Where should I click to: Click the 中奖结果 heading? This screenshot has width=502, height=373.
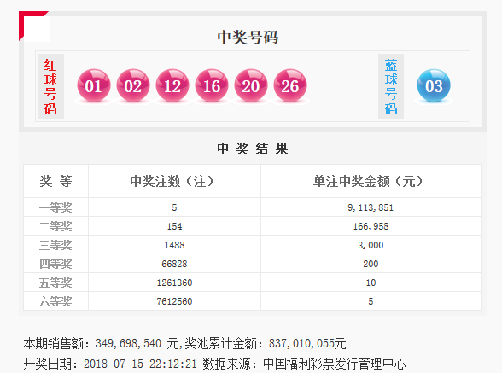253,149
